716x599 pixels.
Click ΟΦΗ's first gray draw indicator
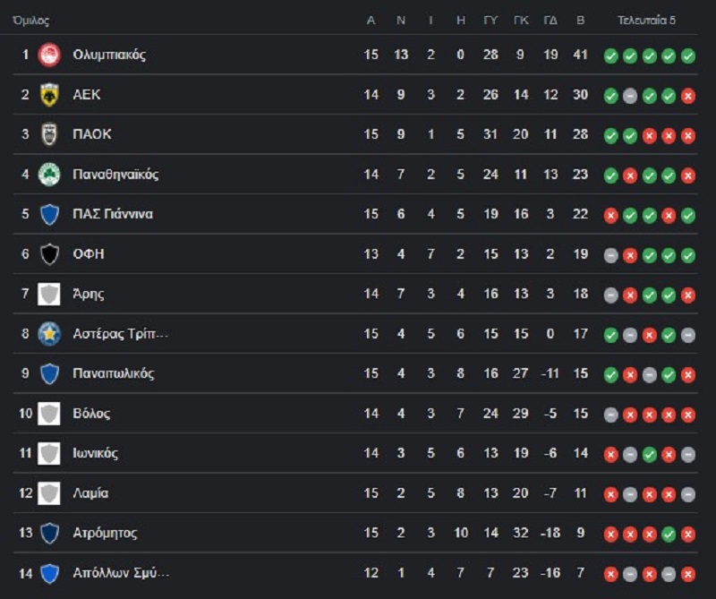pos(610,255)
